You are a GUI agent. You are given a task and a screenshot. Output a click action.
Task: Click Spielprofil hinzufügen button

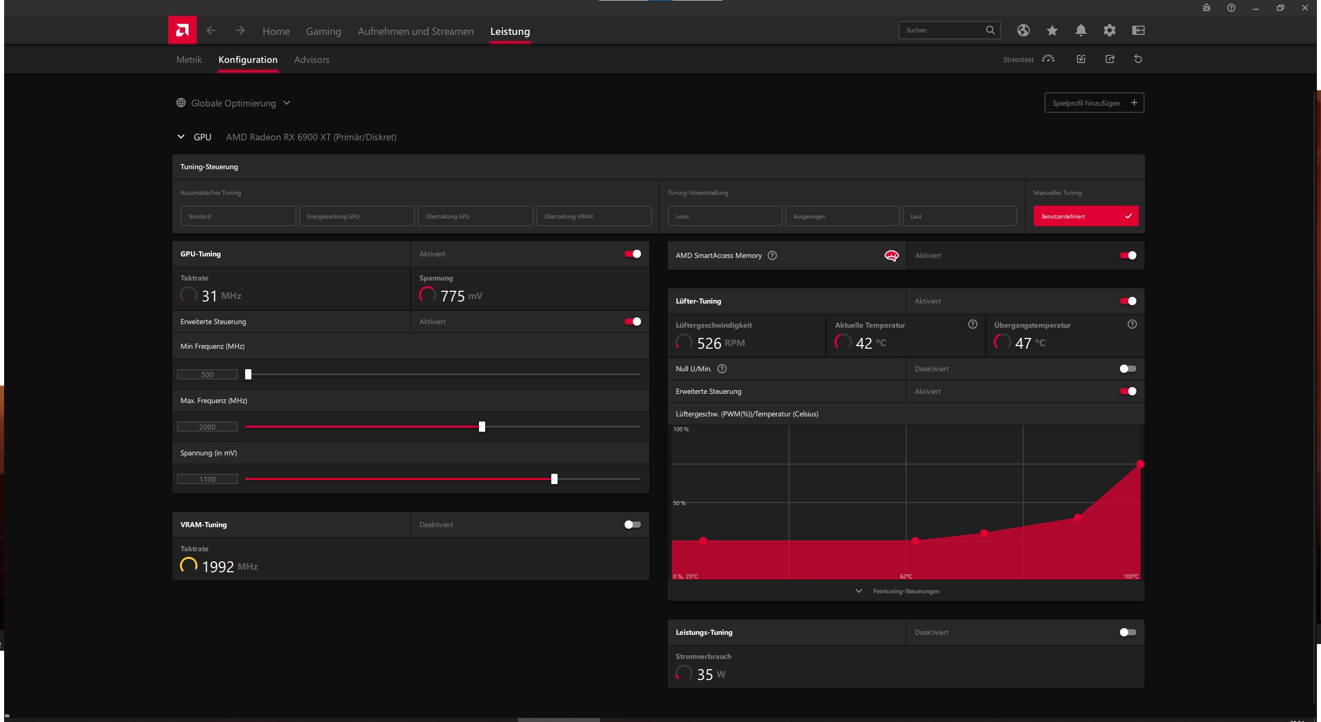click(1094, 103)
